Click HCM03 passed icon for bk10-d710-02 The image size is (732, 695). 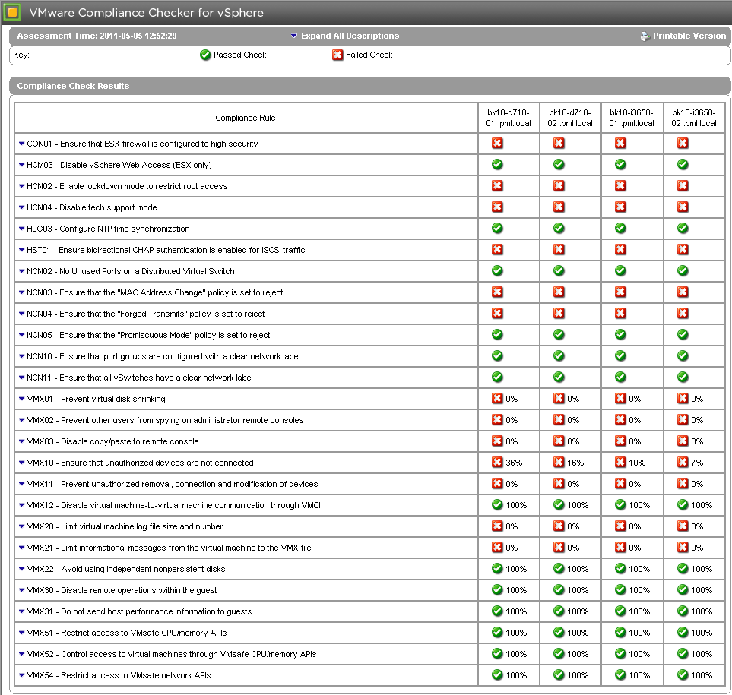click(559, 165)
